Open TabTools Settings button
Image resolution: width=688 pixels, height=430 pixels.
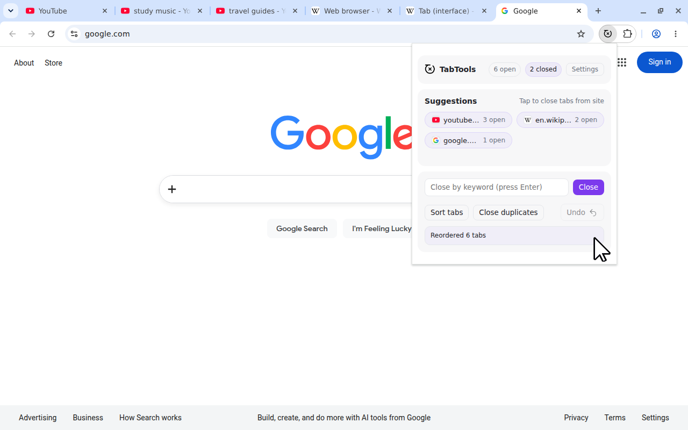click(x=585, y=69)
